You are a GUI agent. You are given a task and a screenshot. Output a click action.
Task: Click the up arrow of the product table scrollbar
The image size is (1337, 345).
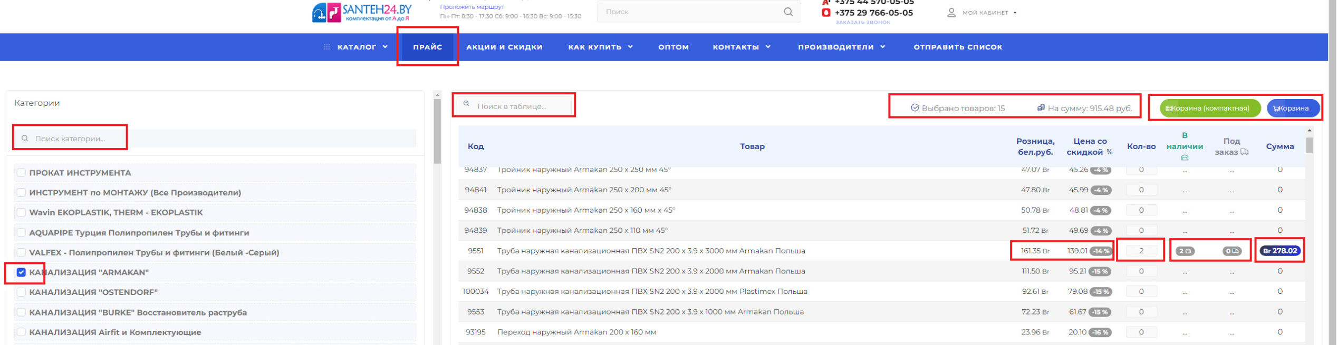(1310, 130)
